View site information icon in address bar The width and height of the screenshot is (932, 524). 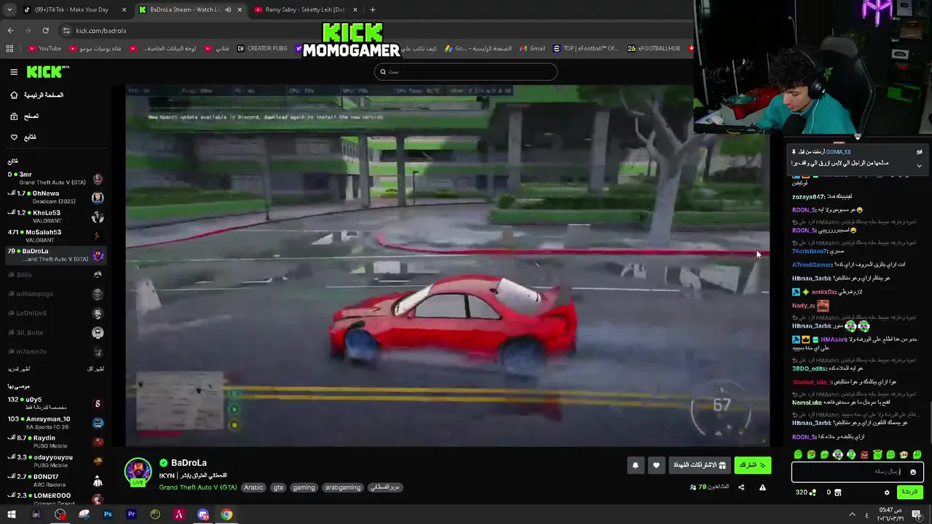[x=66, y=31]
